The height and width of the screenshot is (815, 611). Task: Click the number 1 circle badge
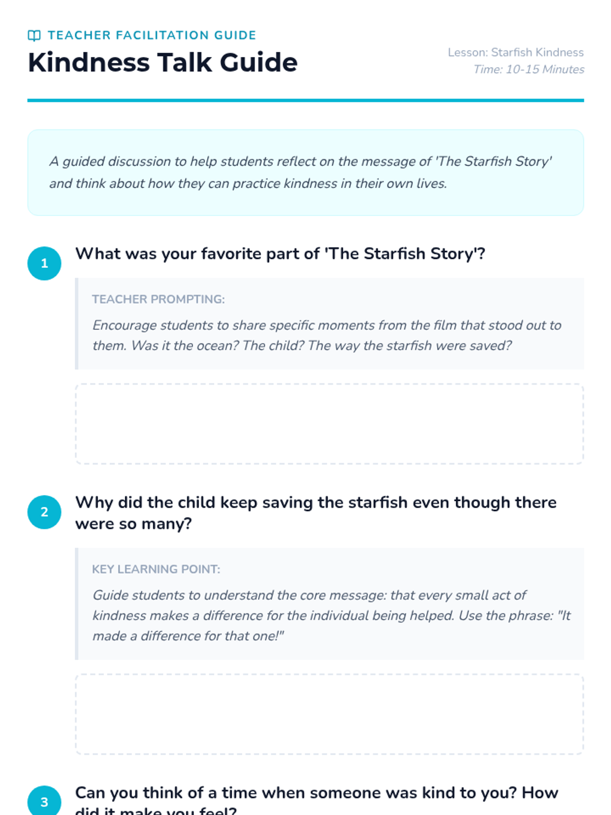click(44, 263)
